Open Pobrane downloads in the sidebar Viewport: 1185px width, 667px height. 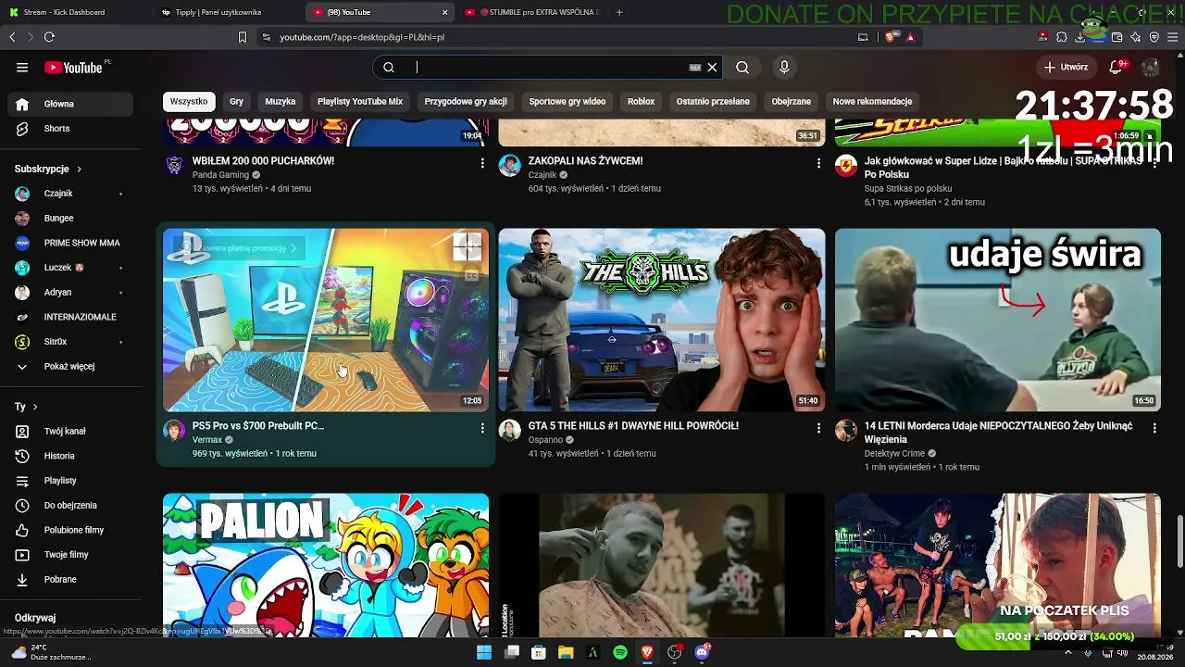70,580
